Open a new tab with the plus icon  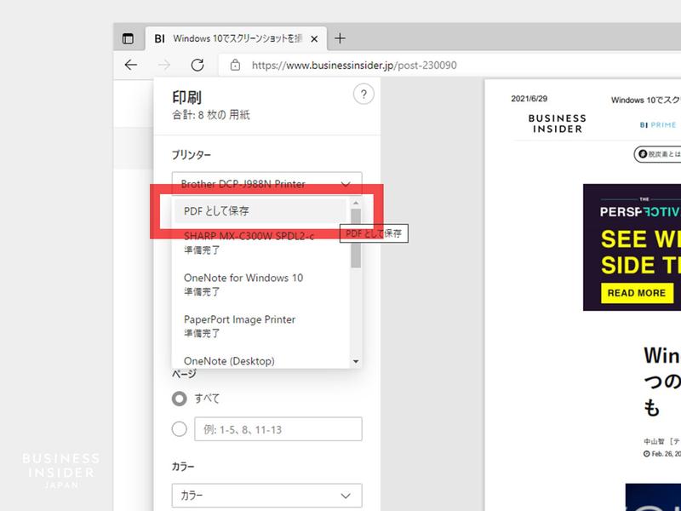(340, 37)
